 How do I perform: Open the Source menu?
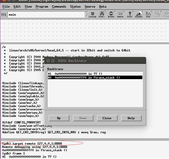click(90, 7)
